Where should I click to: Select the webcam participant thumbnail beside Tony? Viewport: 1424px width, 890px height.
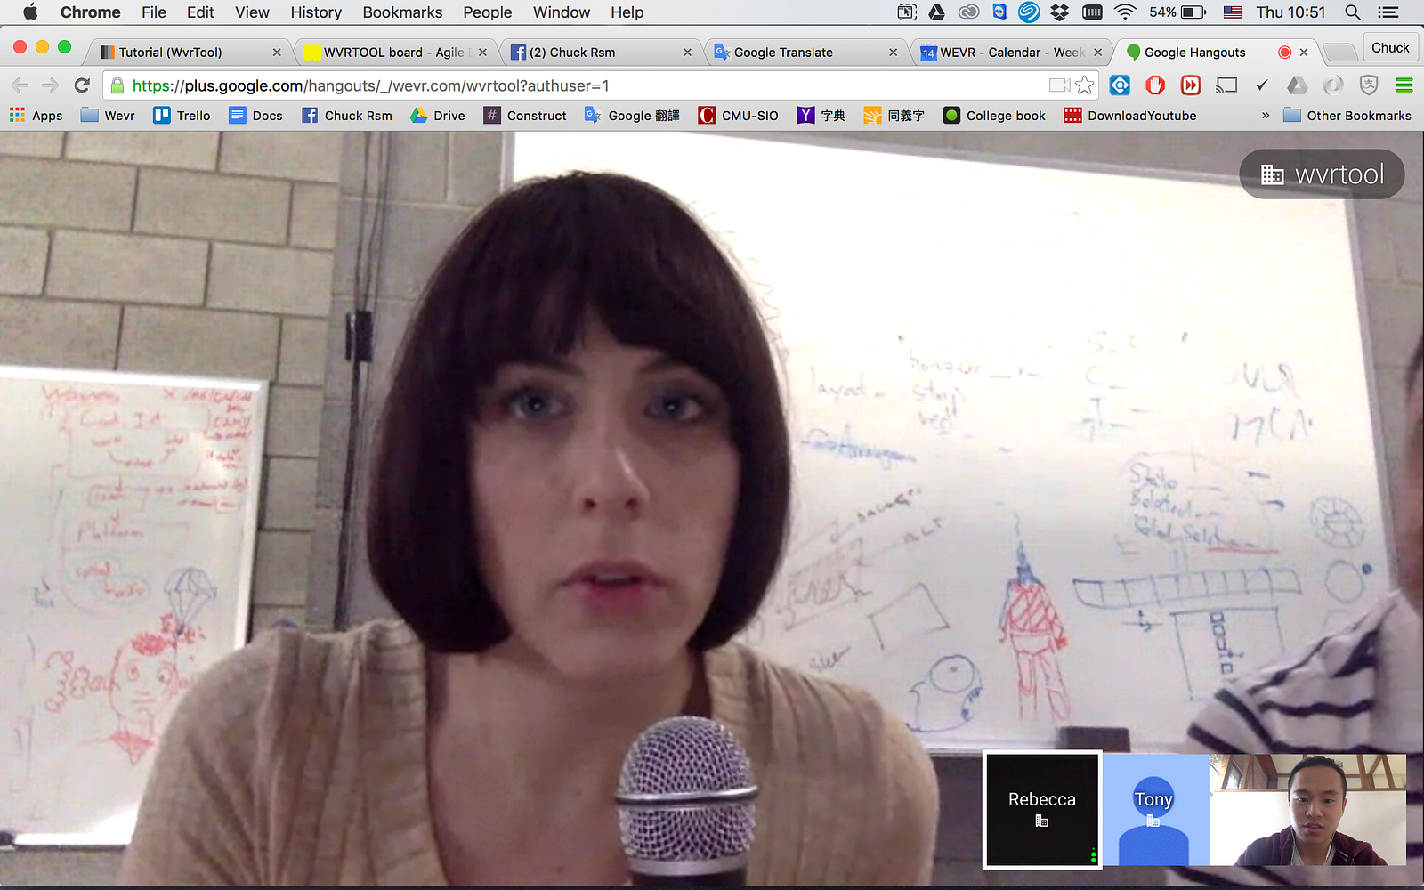coord(1307,810)
